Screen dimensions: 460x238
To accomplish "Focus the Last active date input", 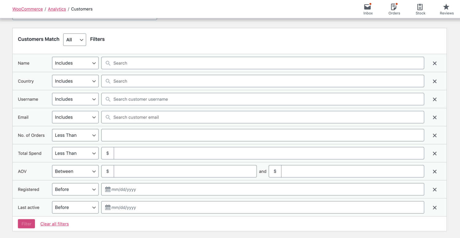I will coord(263,207).
